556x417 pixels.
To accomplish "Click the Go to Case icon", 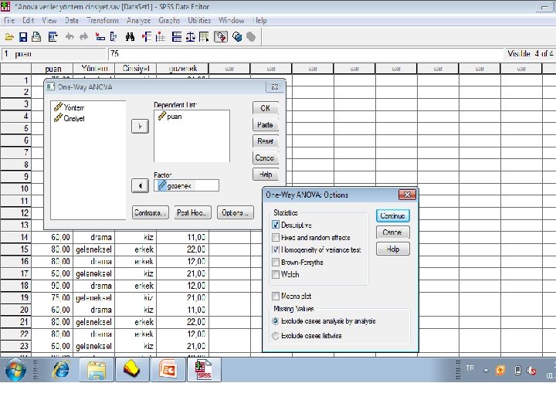I will click(x=100, y=37).
